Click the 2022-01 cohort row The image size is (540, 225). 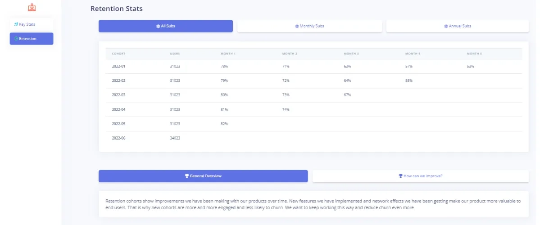(x=314, y=67)
